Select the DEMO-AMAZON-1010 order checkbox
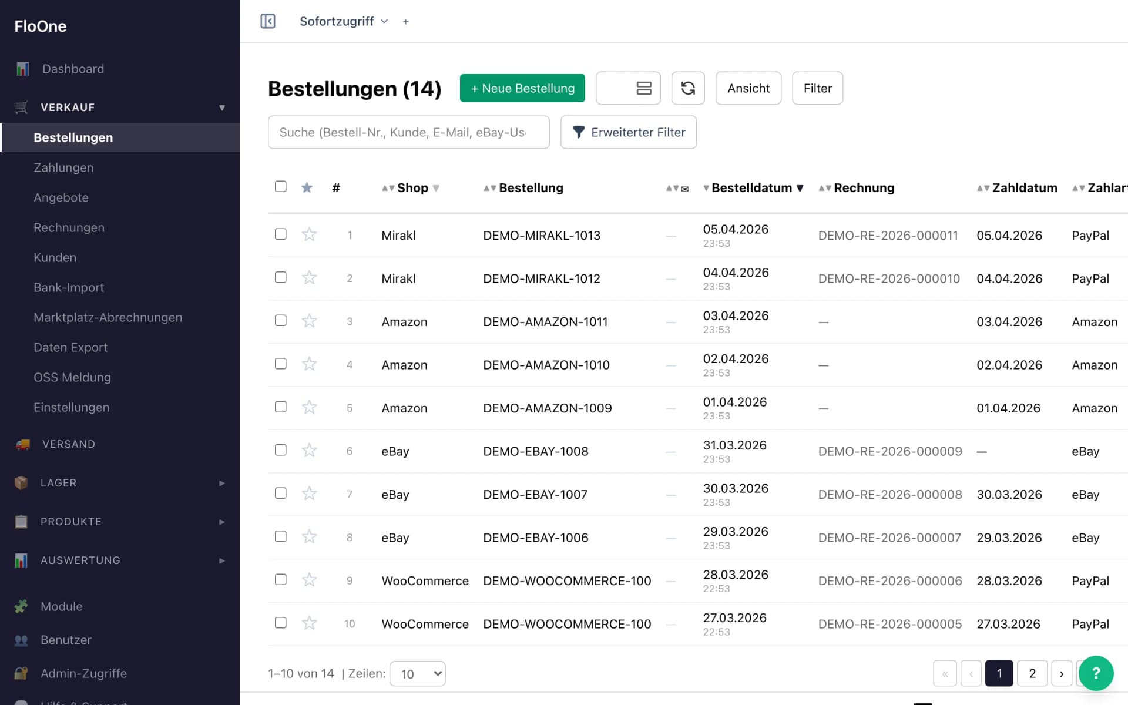1128x705 pixels. (281, 364)
